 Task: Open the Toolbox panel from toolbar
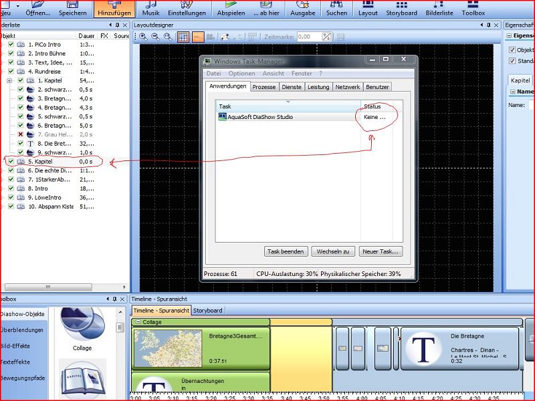[x=473, y=9]
